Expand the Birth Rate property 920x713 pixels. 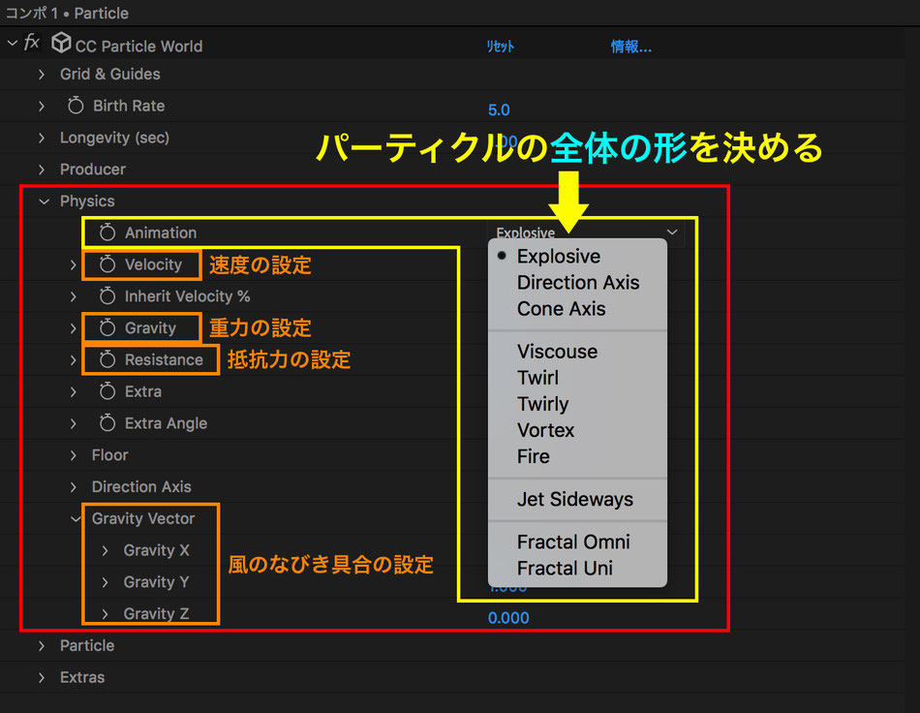(41, 107)
